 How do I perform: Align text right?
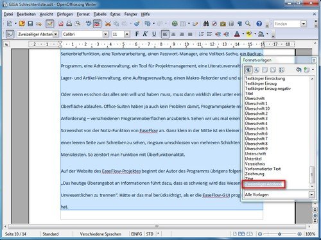pyautogui.click(x=182, y=34)
